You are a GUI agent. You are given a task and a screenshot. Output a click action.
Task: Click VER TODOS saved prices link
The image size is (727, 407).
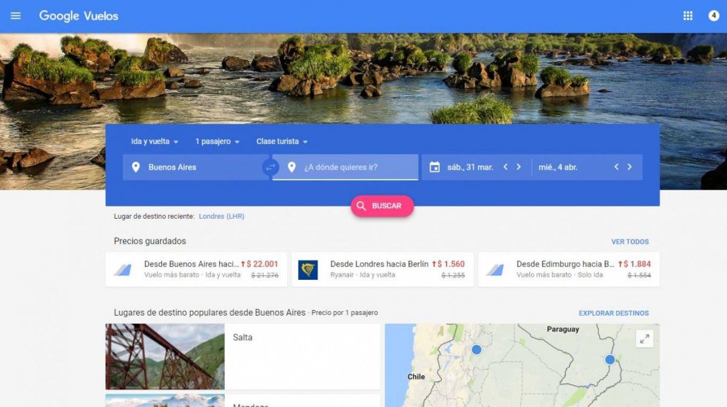point(630,242)
